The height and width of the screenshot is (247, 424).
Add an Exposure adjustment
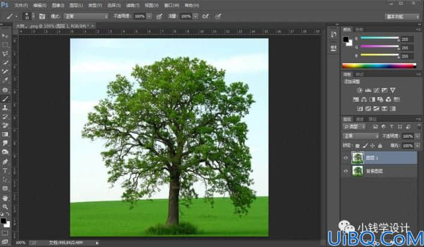[384, 90]
